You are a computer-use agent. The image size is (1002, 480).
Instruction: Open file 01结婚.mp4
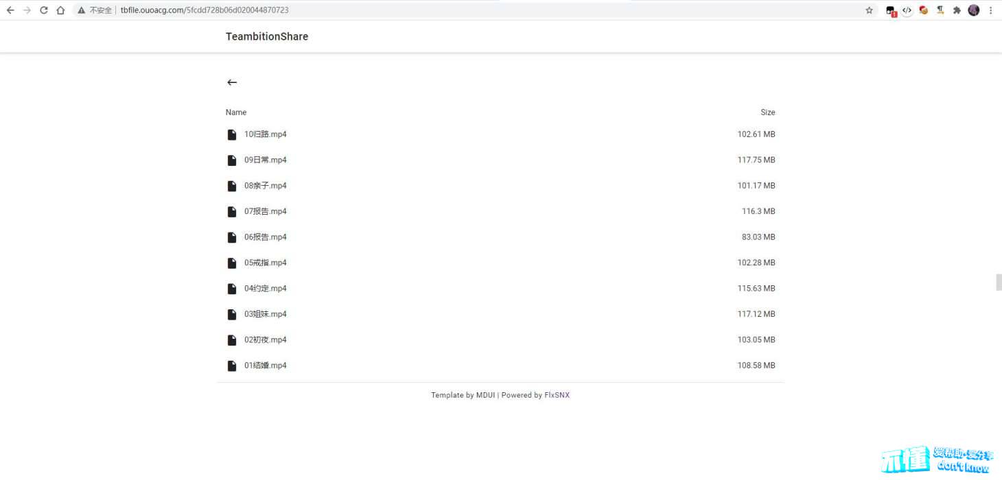click(265, 365)
